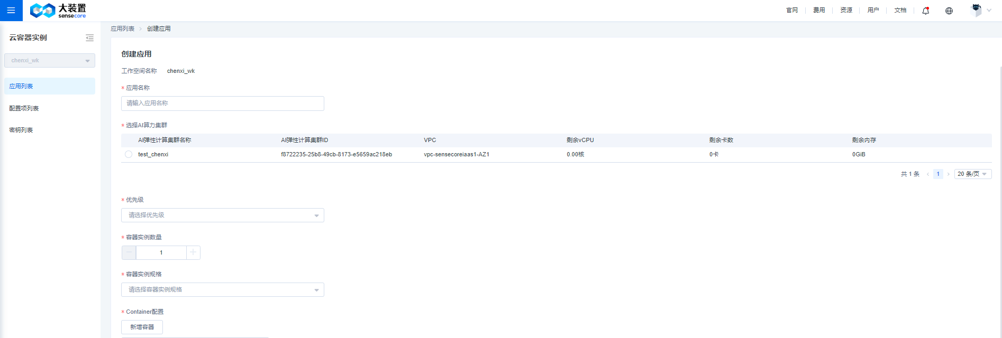The image size is (1002, 338).
Task: Click the globe language icon
Action: point(949,11)
